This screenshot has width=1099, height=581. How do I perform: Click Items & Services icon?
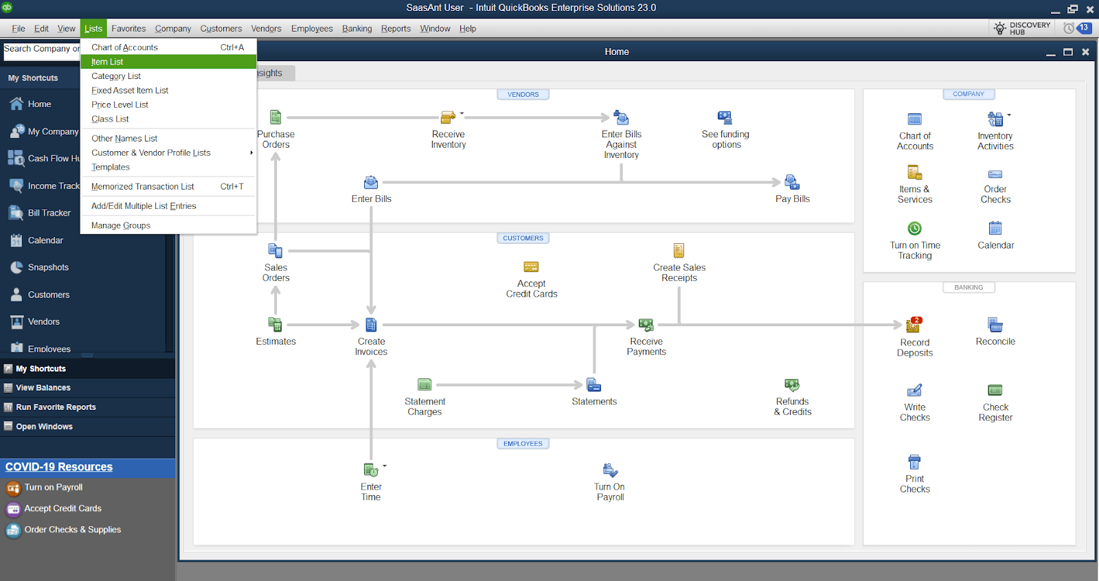coord(914,172)
